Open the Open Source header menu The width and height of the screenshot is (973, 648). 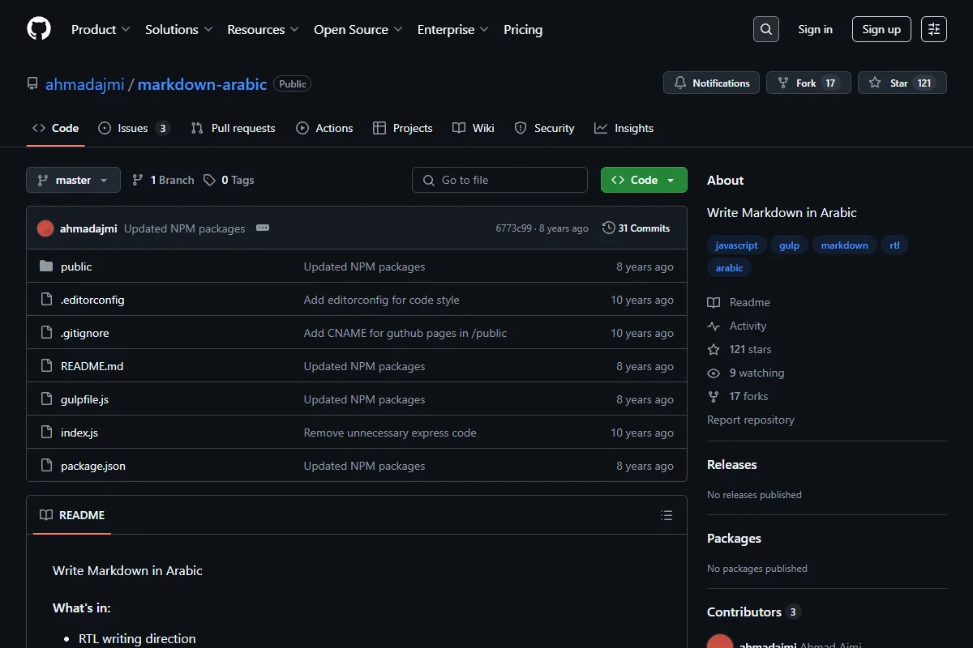(358, 29)
